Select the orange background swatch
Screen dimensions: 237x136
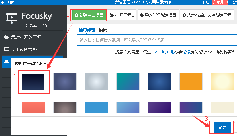191,82
